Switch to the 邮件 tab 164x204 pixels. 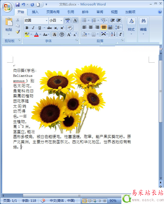coord(85,12)
